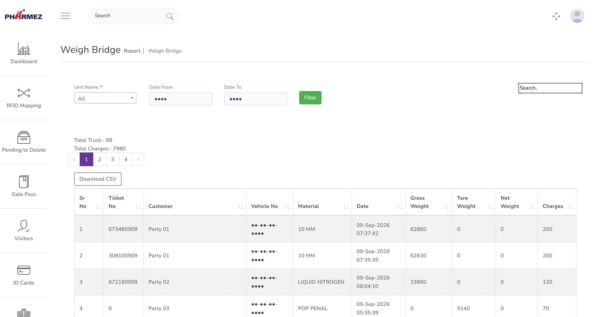The image size is (603, 317).
Task: Click date 09-Sep-2026 07:37:42
Action: coord(373,229)
